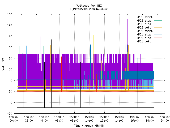Viewport: 170px width, 128px height.
Task: Click the light blue NPD2 bias line sample
Action: point(158,24)
